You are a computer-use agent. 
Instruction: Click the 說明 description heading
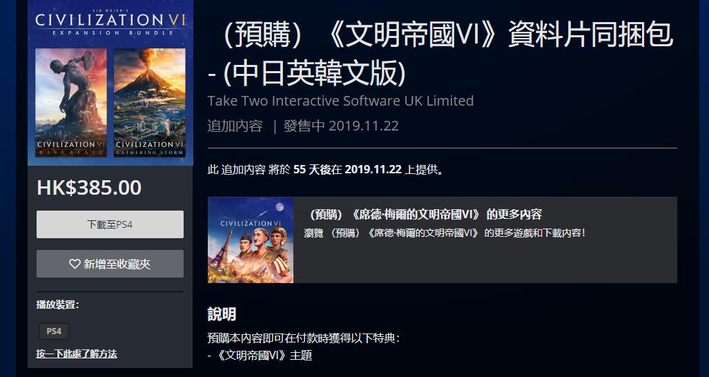click(x=222, y=315)
